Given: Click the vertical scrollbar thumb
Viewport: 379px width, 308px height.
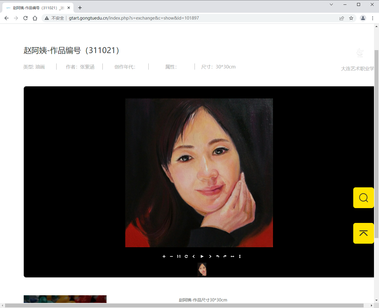Looking at the screenshot, I should point(377,144).
